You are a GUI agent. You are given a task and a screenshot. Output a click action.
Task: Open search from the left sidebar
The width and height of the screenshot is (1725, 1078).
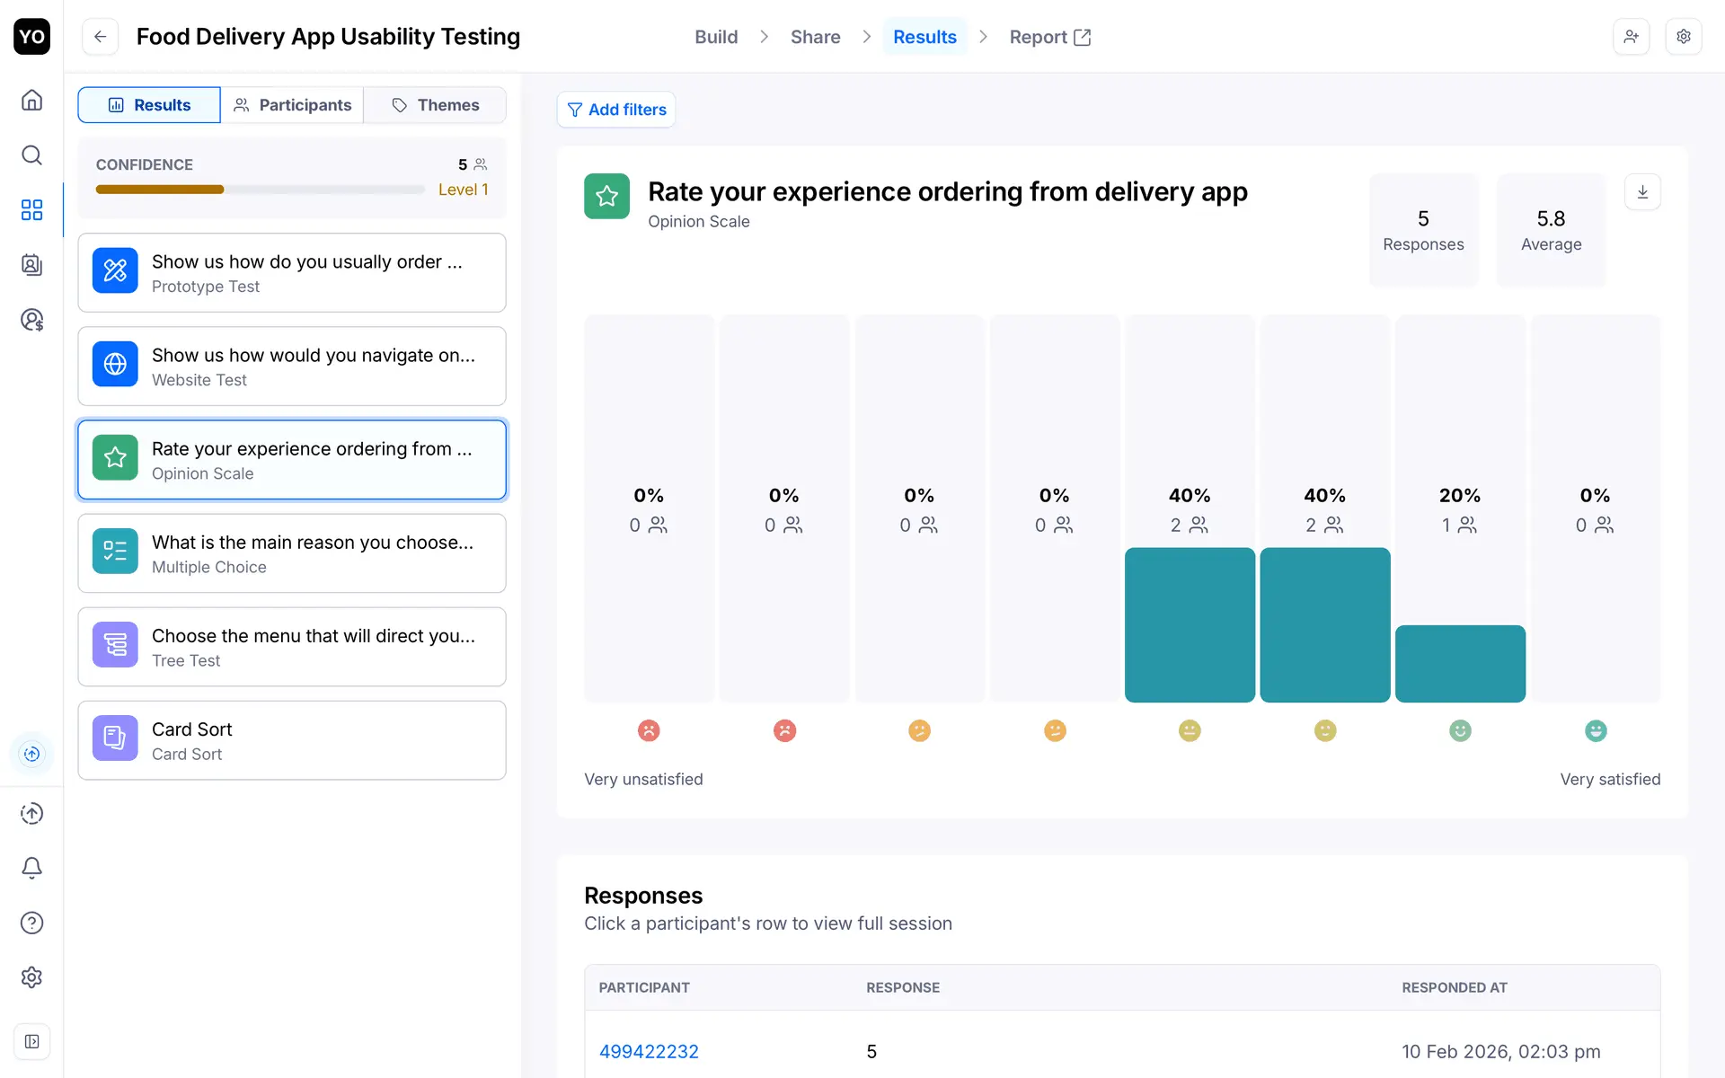click(x=31, y=155)
